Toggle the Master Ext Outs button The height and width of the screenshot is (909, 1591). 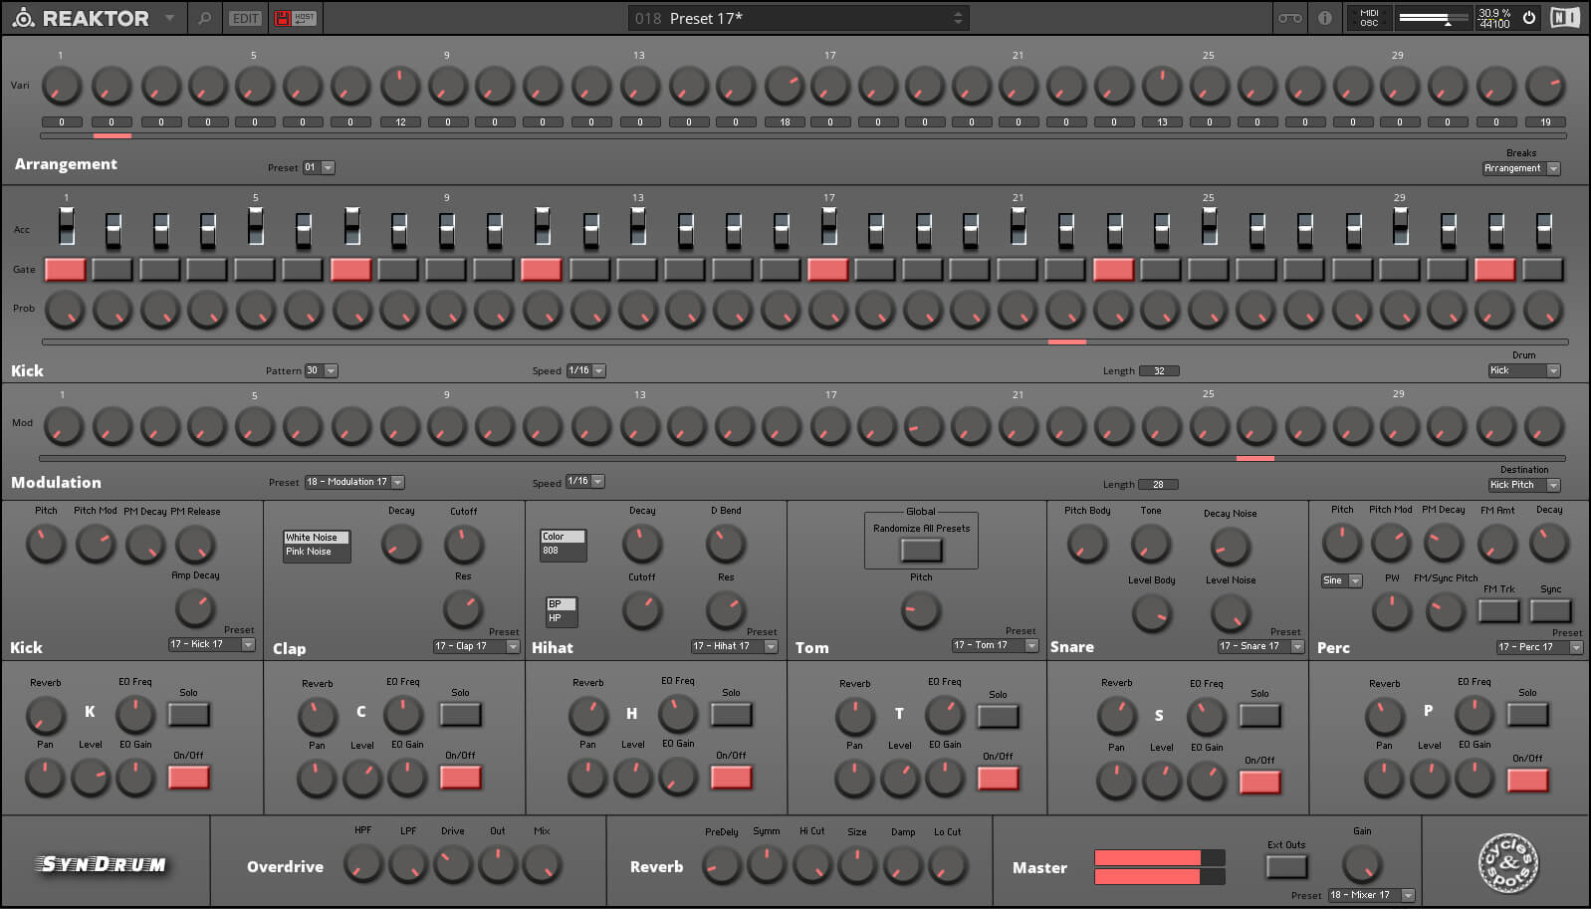click(1286, 866)
